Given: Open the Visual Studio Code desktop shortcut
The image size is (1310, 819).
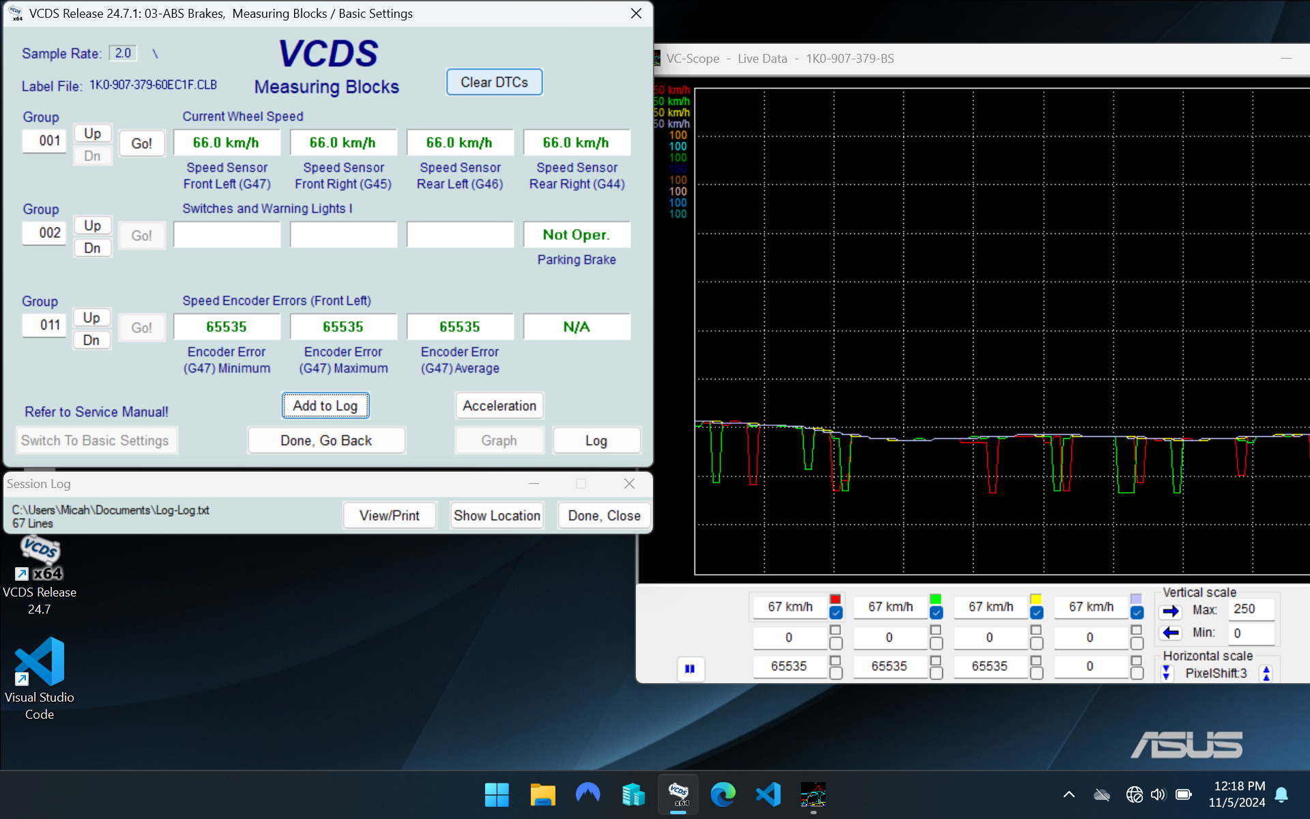Looking at the screenshot, I should (x=40, y=678).
